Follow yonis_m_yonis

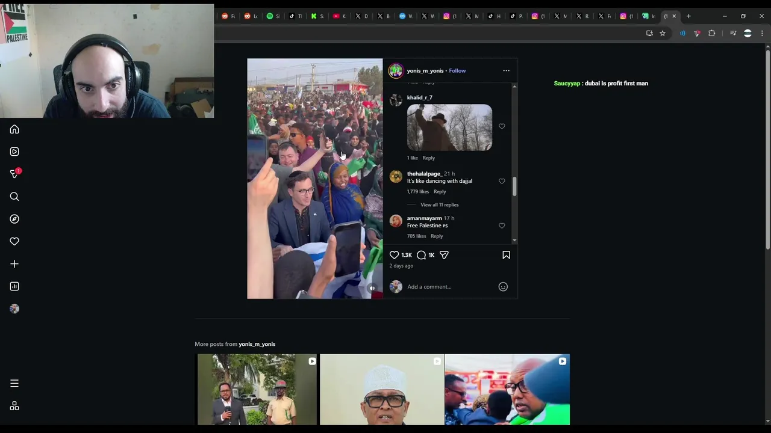(x=457, y=71)
